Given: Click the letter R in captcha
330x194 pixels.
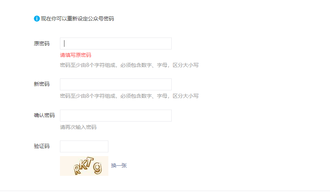Looking at the screenshot, I should (77, 169).
